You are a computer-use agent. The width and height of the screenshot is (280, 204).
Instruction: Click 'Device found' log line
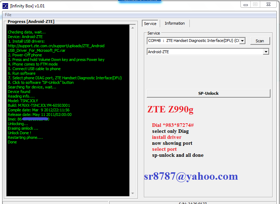click(19, 92)
